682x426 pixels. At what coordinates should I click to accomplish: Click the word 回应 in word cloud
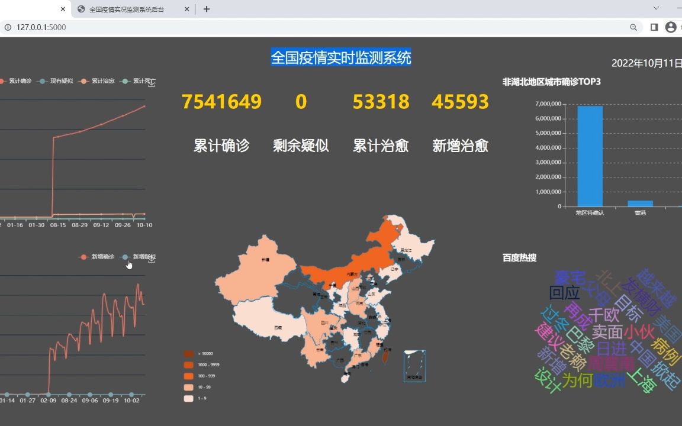click(x=564, y=293)
